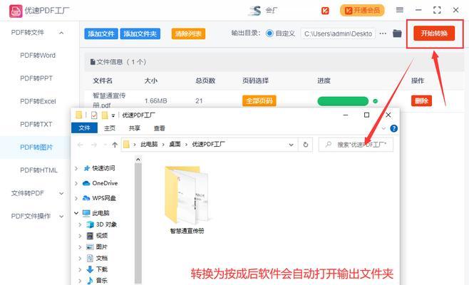
Task: Click the three-dots browse path icon
Action: click(383, 33)
